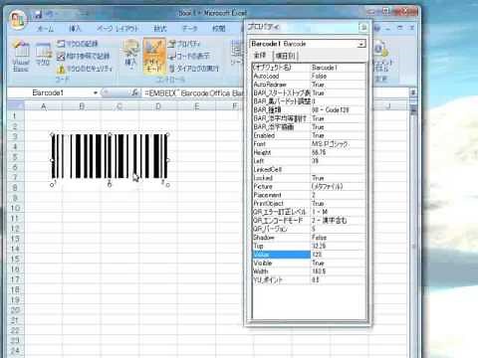Select the BAR_種類 property row

(x=309, y=109)
